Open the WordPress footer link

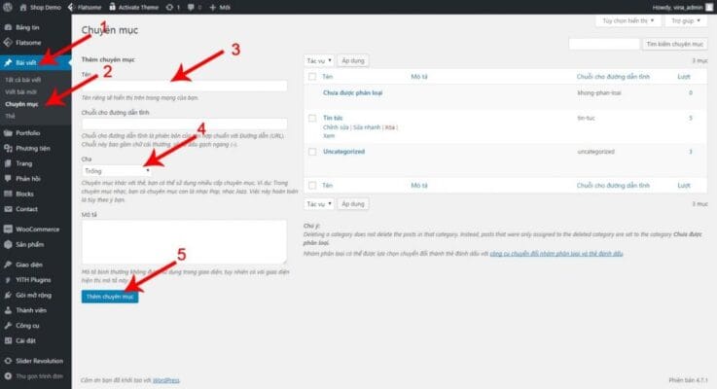pos(166,380)
